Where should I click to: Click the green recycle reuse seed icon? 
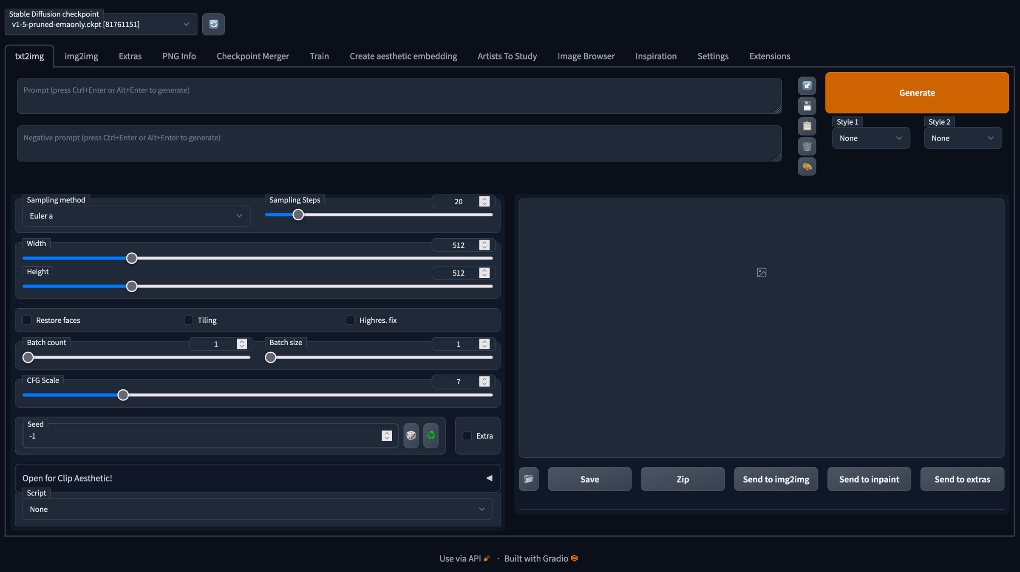[431, 435]
